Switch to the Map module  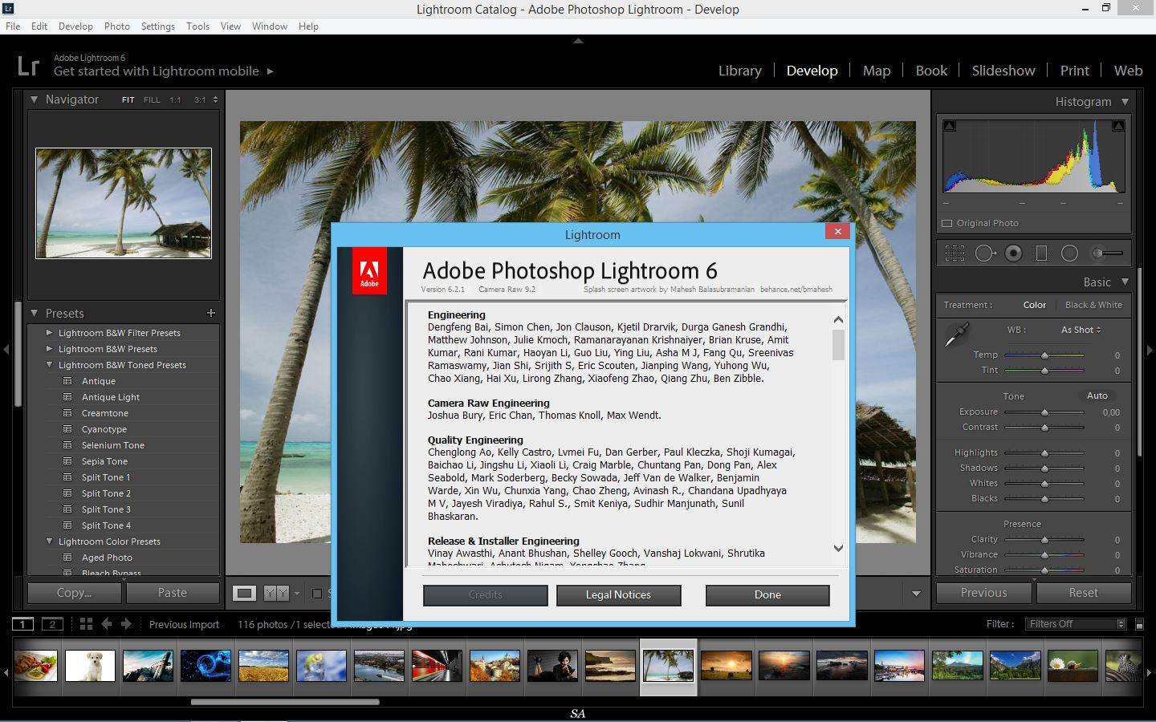(x=877, y=71)
